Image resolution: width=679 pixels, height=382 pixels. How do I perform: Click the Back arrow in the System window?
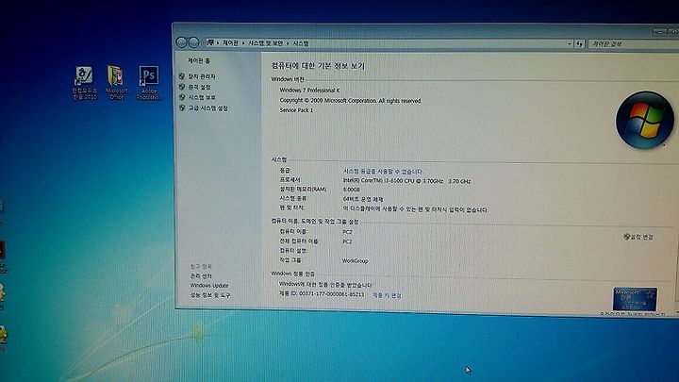pyautogui.click(x=181, y=42)
